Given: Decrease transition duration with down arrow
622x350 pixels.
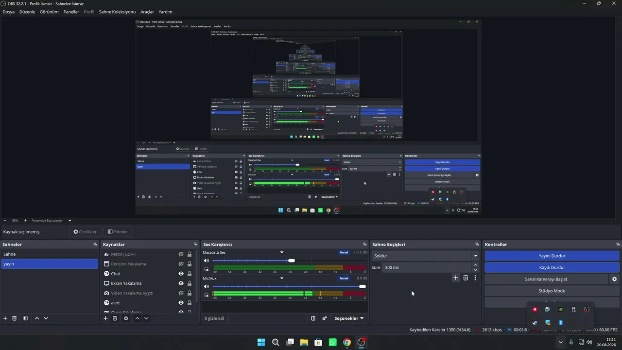Looking at the screenshot, I should click(x=475, y=270).
